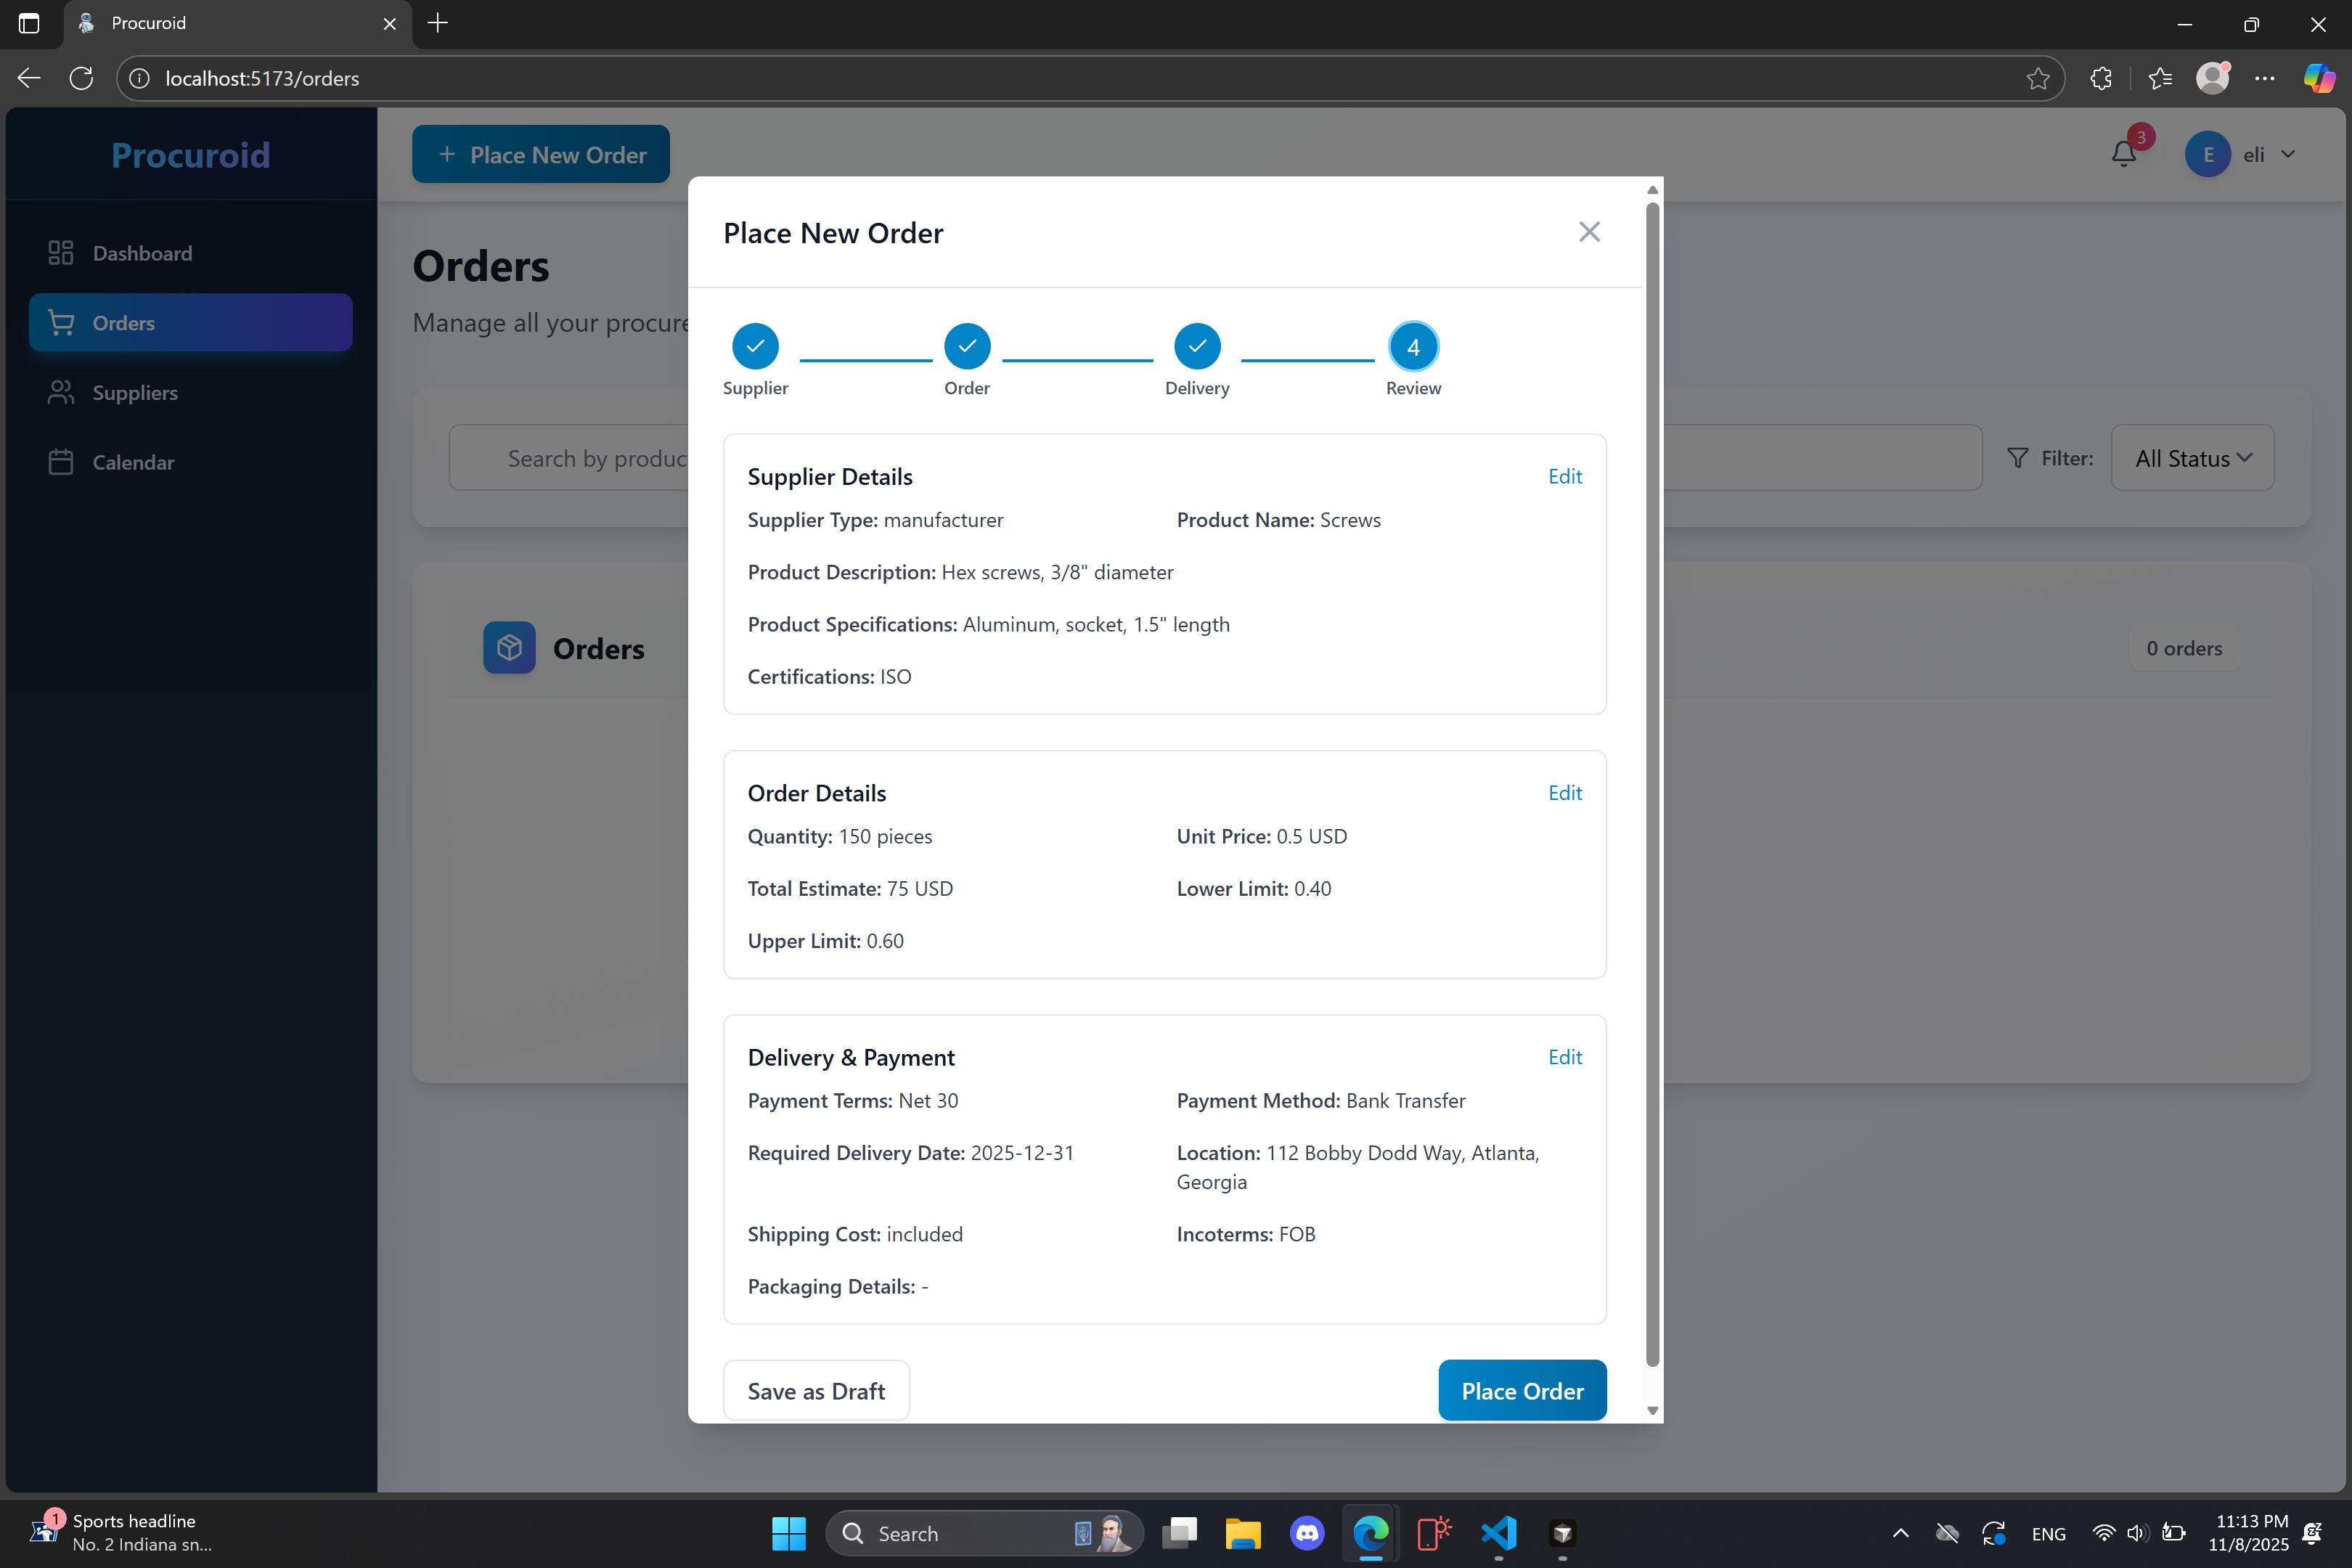The width and height of the screenshot is (2352, 1568).
Task: Click the blue Orders box icon
Action: pyautogui.click(x=509, y=648)
